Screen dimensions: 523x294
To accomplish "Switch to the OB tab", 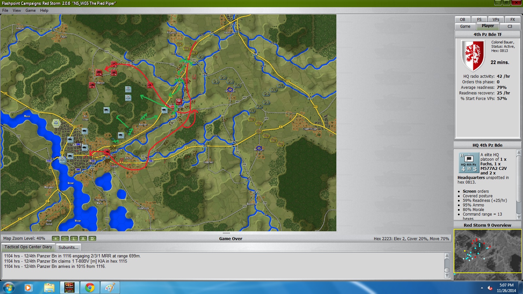I will click(463, 20).
